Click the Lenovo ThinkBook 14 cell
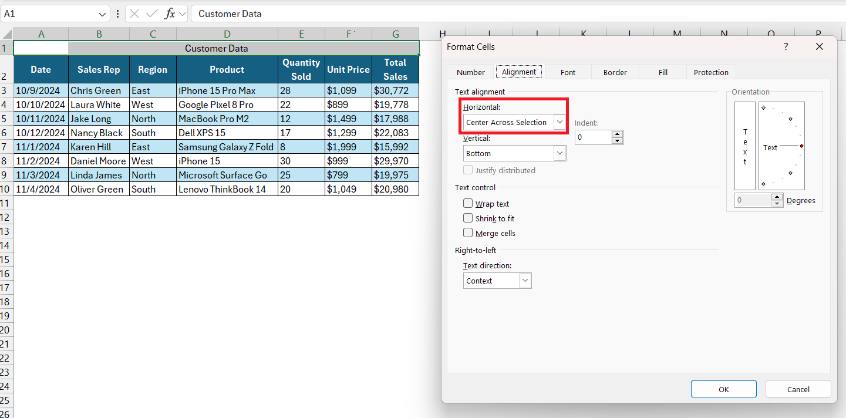Image resolution: width=846 pixels, height=418 pixels. (227, 189)
